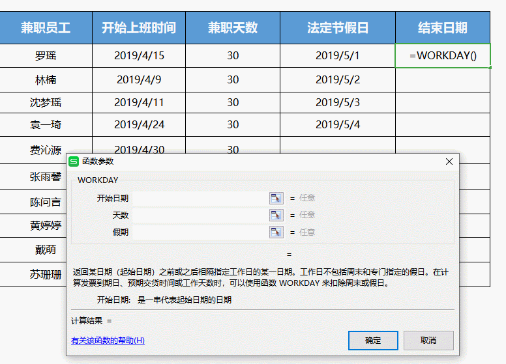The width and height of the screenshot is (506, 364).
Task: Click the 结束日期 column header
Action: [x=443, y=28]
